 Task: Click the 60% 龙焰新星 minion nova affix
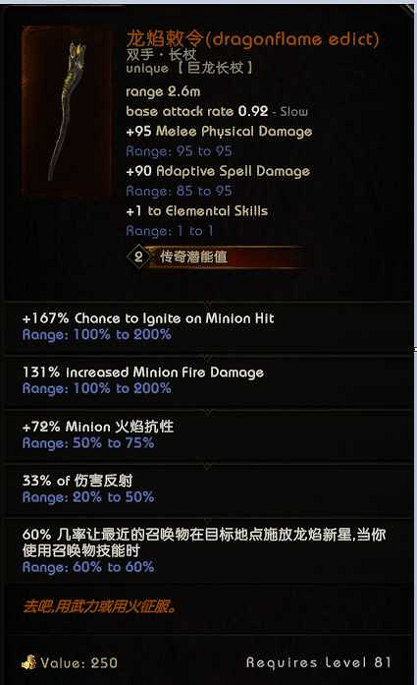pyautogui.click(x=204, y=542)
